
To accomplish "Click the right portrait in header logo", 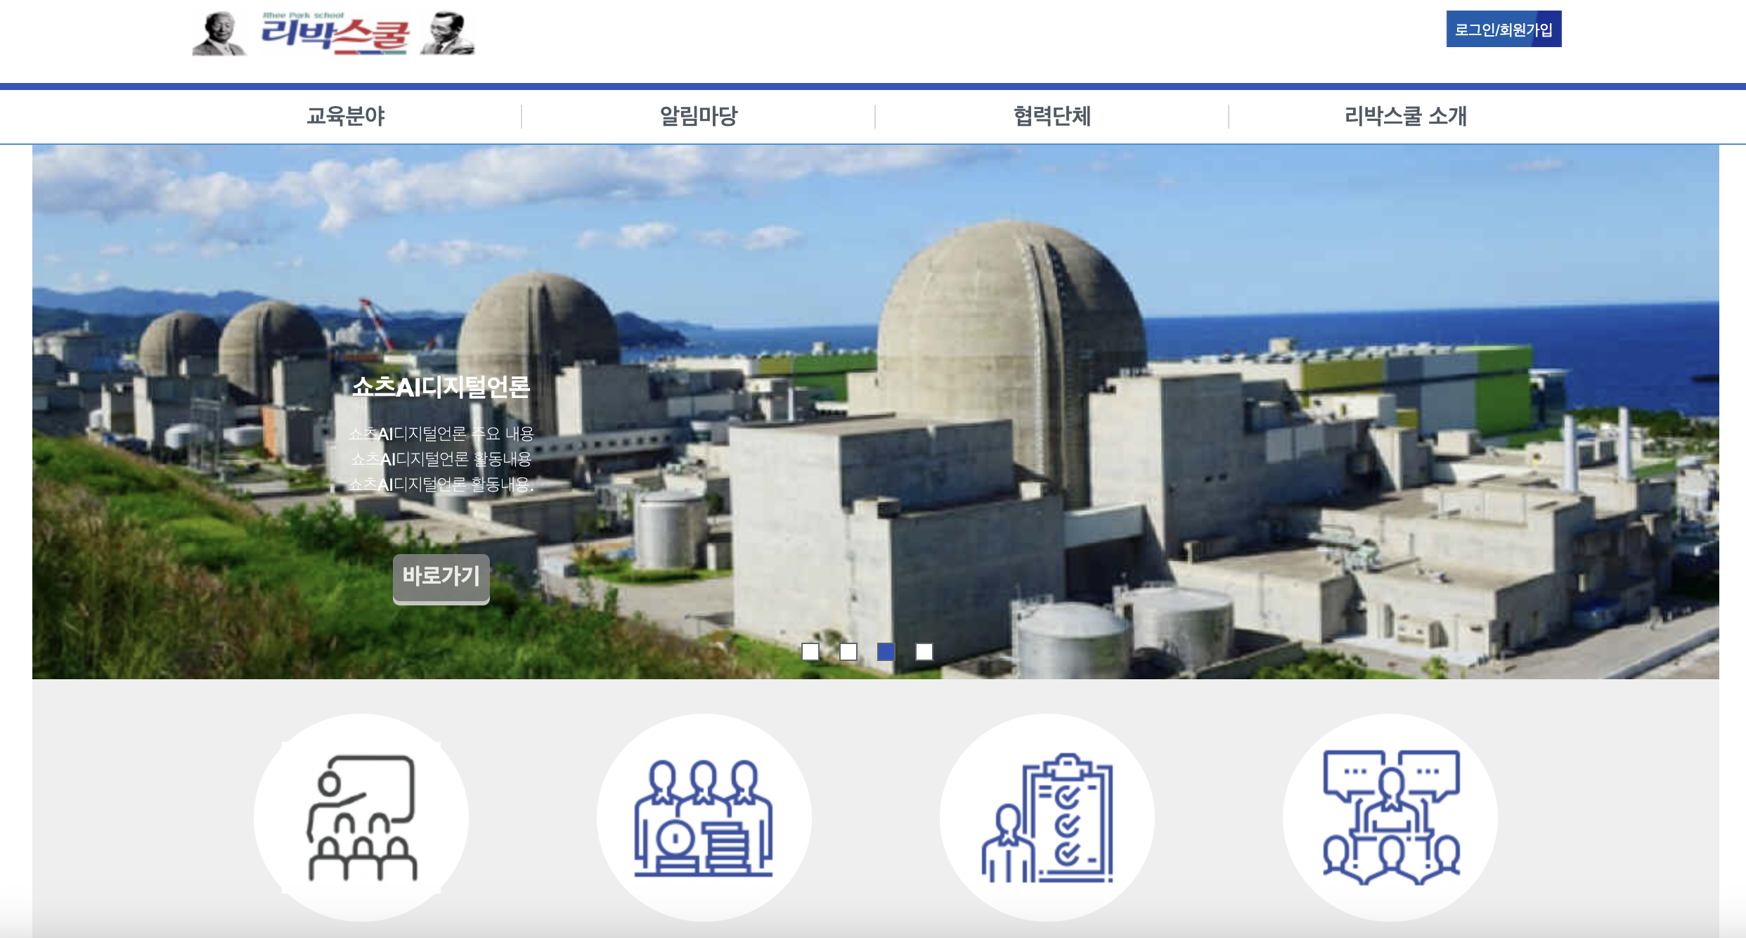I will 448,34.
